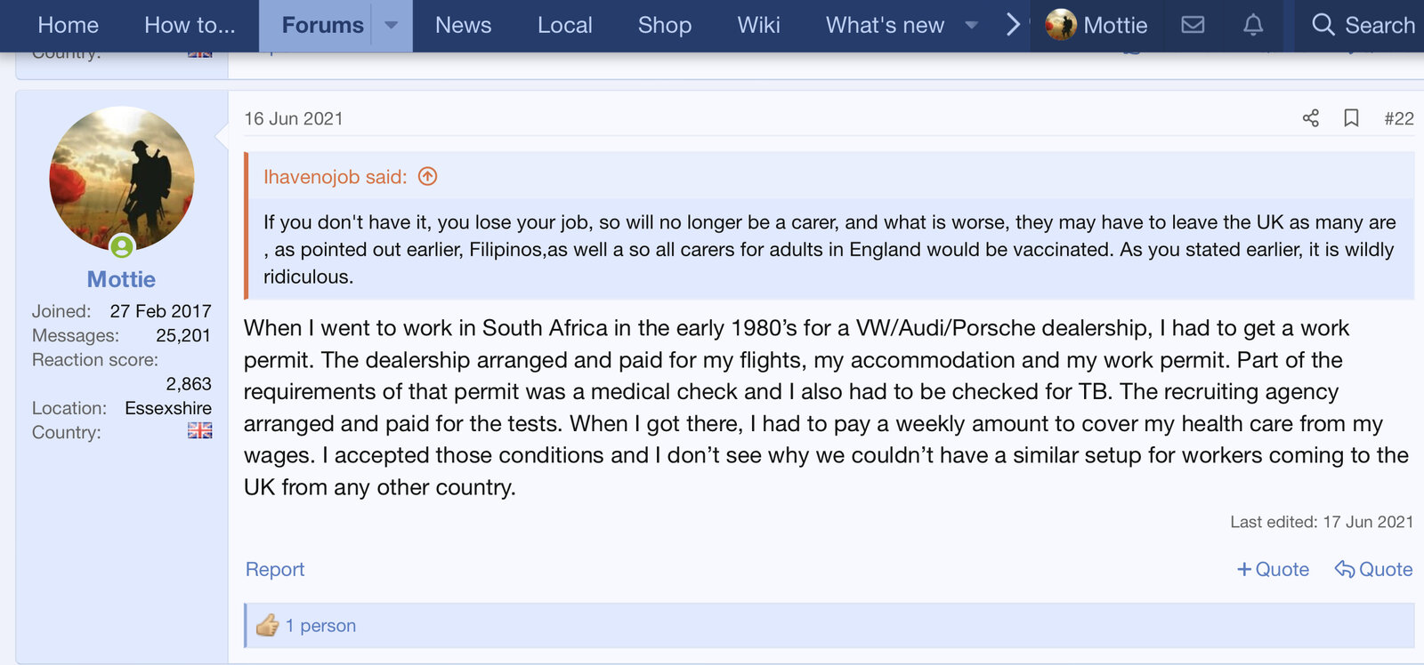Report this post

coord(275,569)
